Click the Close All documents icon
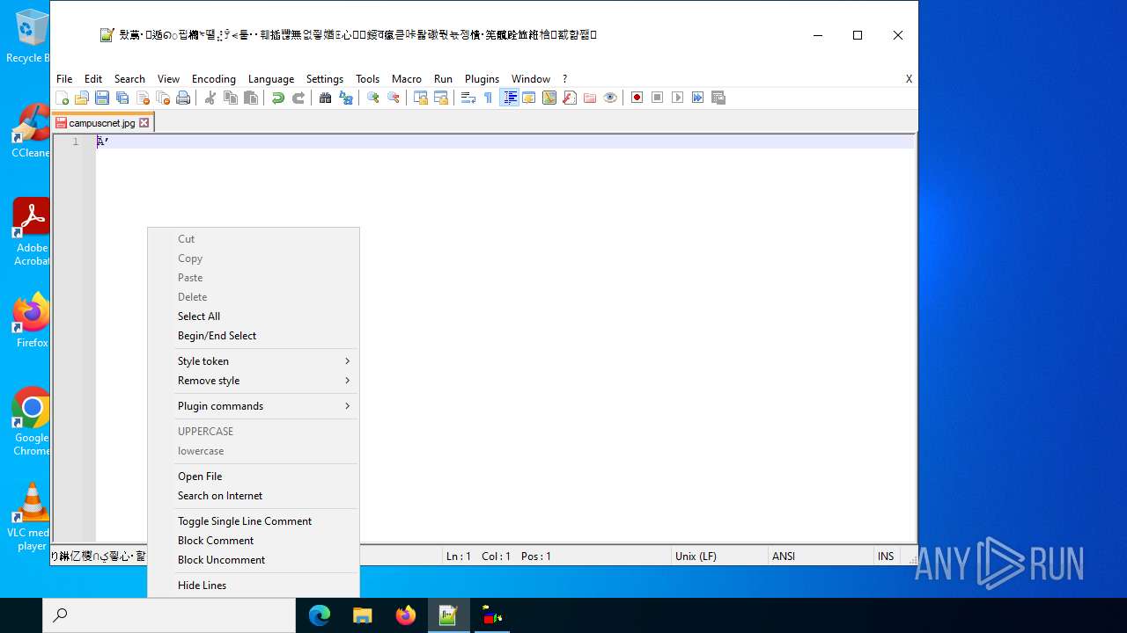The height and width of the screenshot is (633, 1127). point(163,98)
